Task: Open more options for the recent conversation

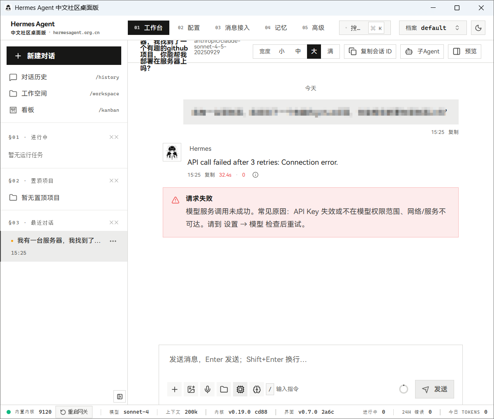Action: (x=113, y=241)
